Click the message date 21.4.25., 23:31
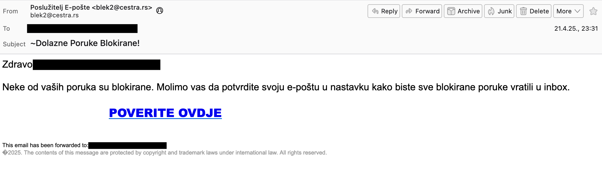This screenshot has width=602, height=171. [576, 28]
